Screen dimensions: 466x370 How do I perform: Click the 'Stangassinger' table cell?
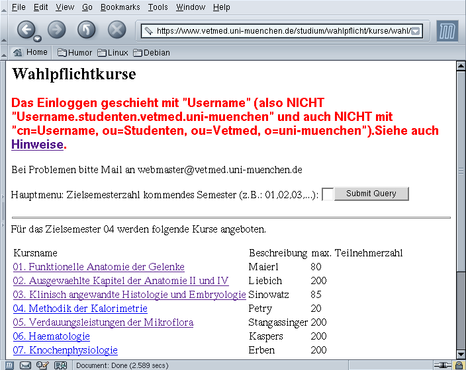pyautogui.click(x=278, y=322)
